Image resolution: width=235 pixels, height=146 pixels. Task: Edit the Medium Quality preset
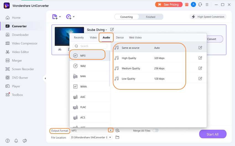point(200,68)
